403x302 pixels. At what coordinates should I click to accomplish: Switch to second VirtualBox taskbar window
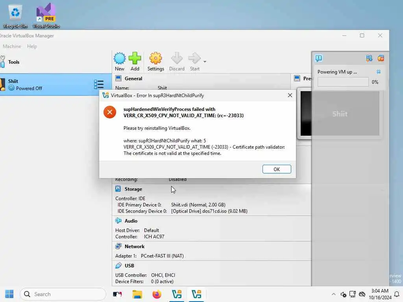(x=197, y=294)
